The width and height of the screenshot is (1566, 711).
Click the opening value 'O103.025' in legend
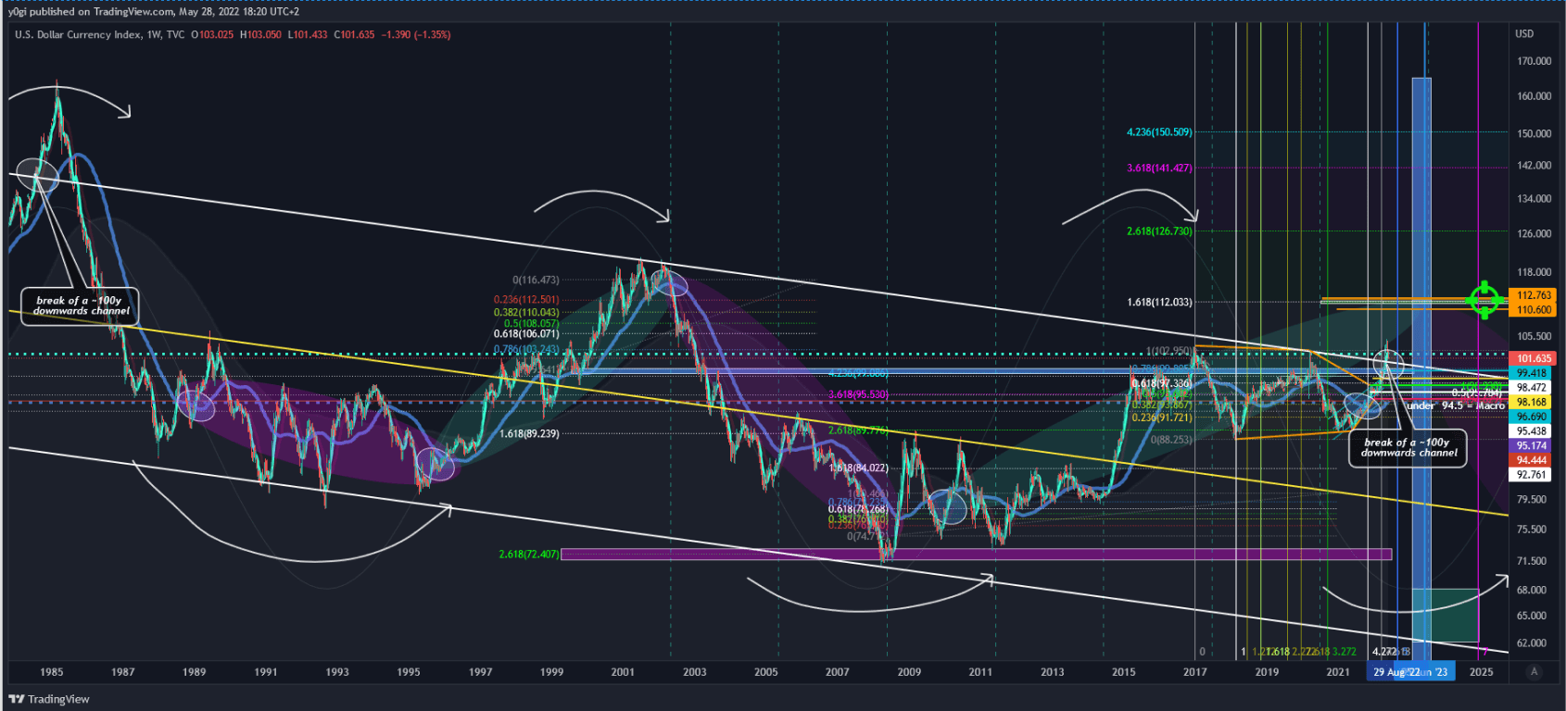pyautogui.click(x=212, y=35)
